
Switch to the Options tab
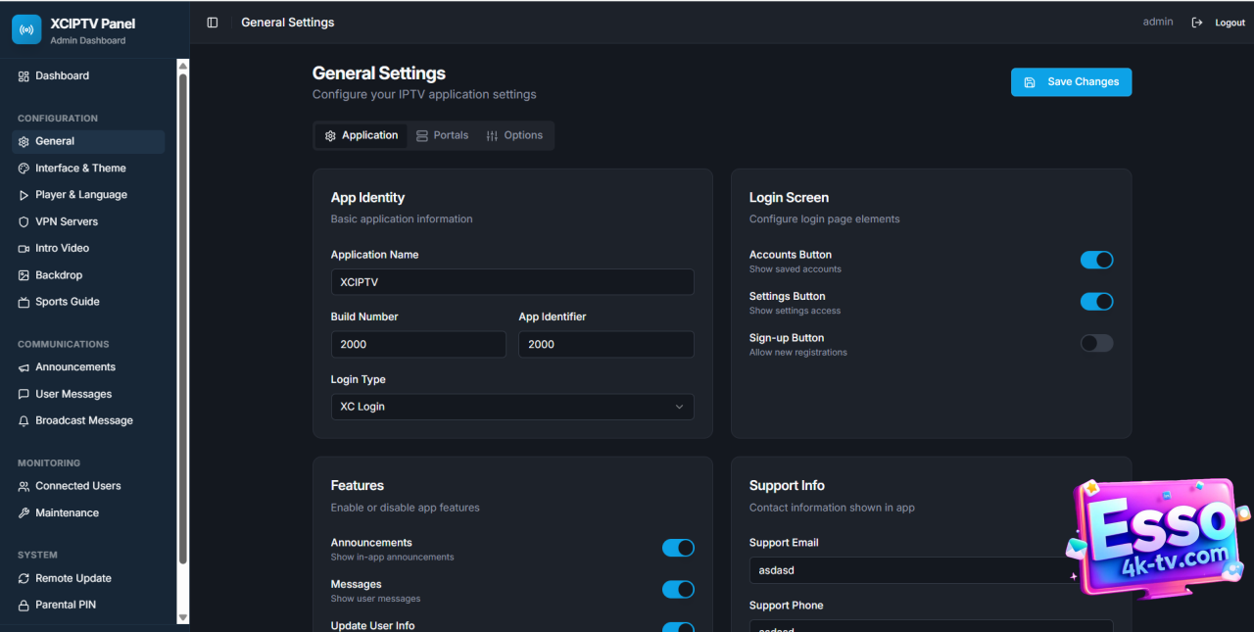click(514, 135)
